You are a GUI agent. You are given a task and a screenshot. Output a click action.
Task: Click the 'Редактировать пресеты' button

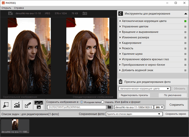134,95
